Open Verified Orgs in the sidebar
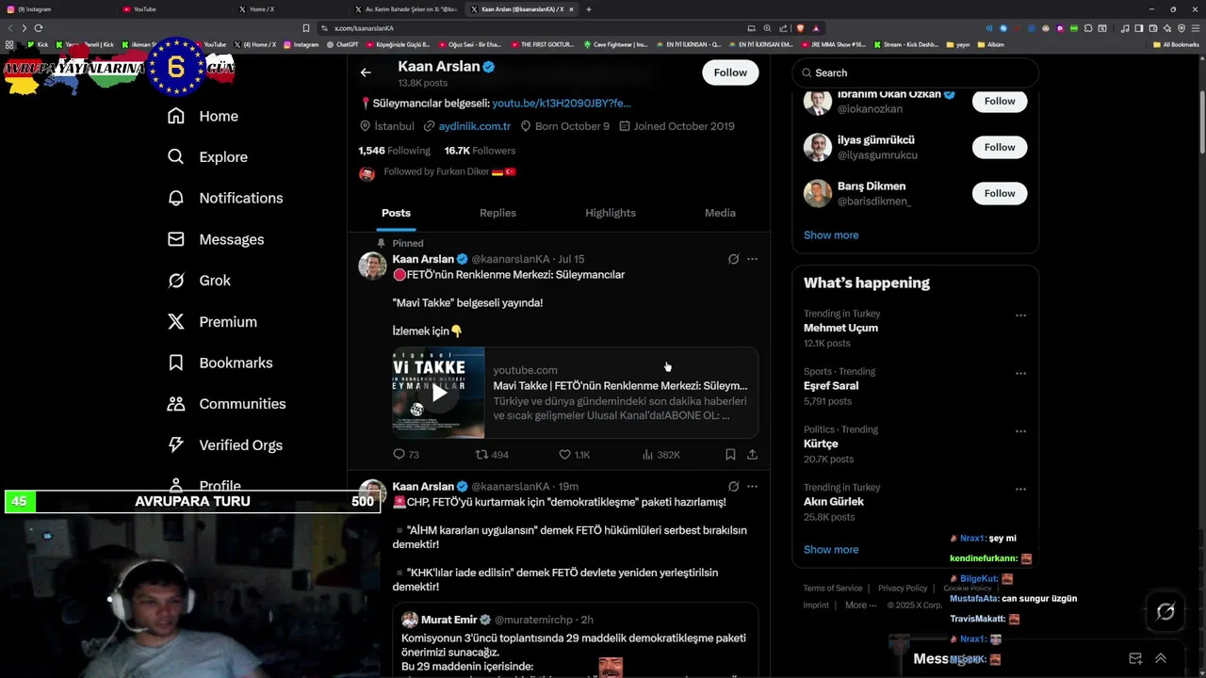This screenshot has height=678, width=1206. (224, 444)
